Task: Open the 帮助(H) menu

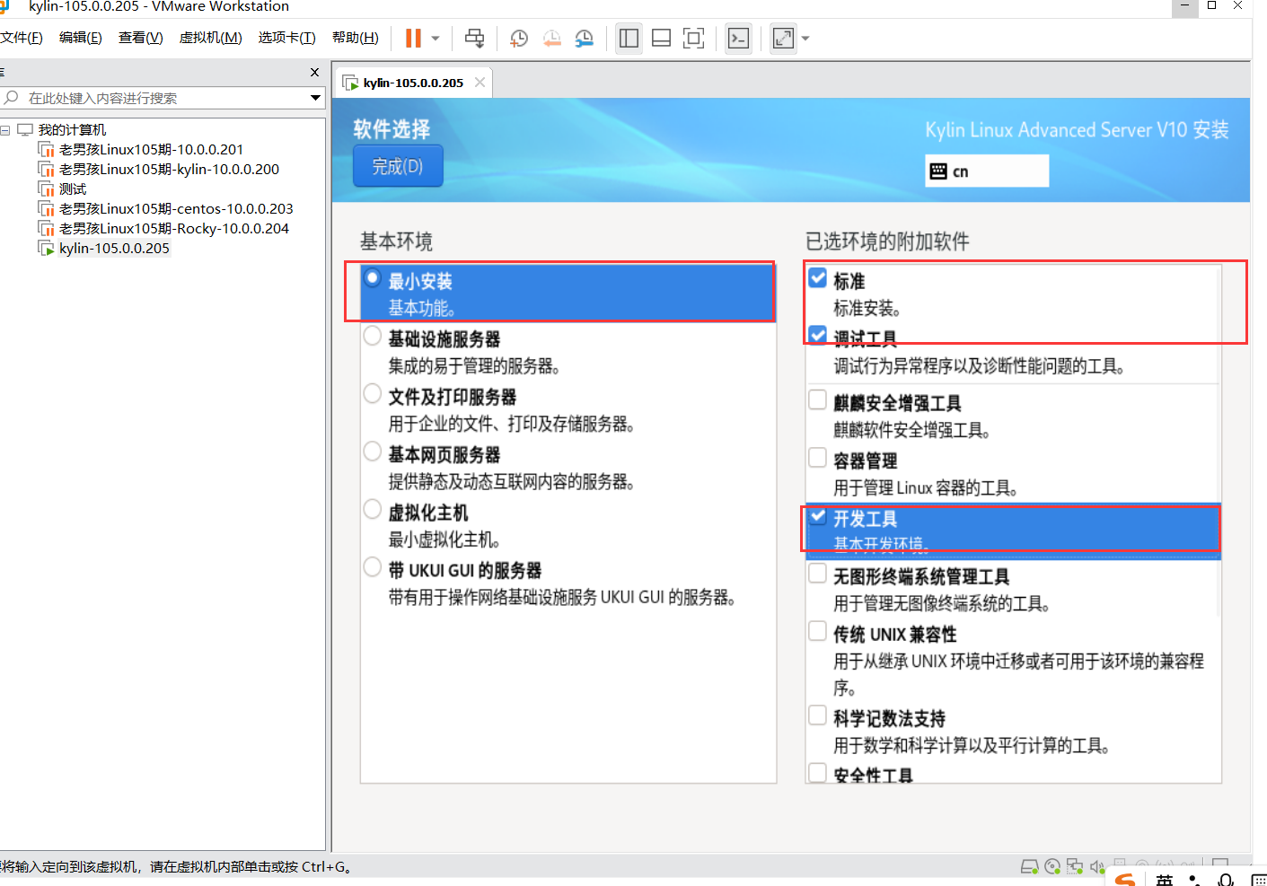Action: click(356, 38)
